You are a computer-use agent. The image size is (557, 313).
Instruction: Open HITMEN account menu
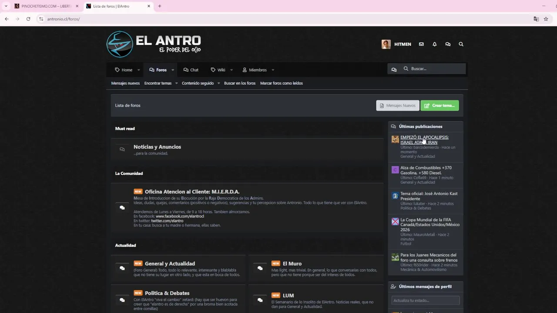pos(403,44)
